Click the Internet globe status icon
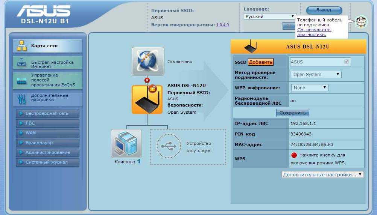The height and width of the screenshot is (215, 377). coord(148,61)
